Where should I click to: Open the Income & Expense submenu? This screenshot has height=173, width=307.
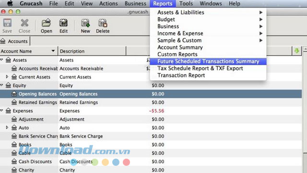click(208, 34)
